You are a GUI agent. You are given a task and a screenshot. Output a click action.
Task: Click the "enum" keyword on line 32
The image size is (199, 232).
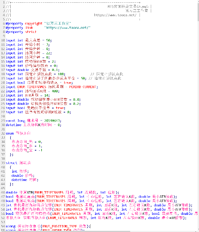point(10,133)
